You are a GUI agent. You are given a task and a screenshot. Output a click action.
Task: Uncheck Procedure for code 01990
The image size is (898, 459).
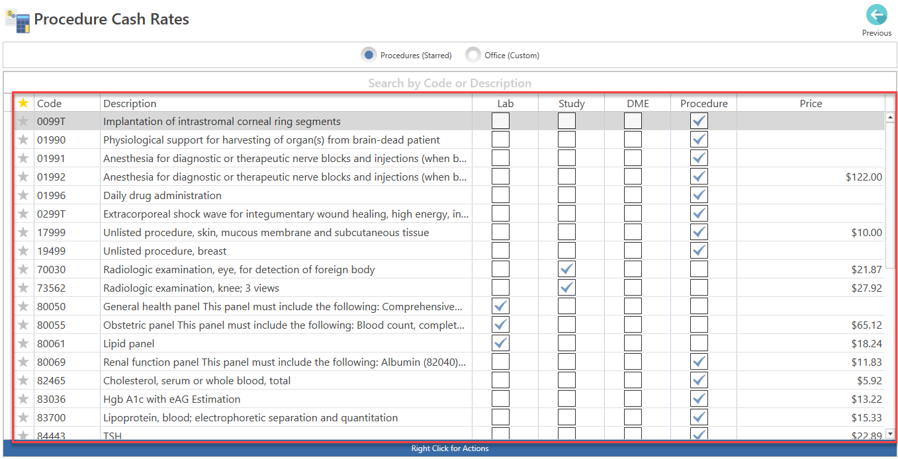pyautogui.click(x=699, y=140)
